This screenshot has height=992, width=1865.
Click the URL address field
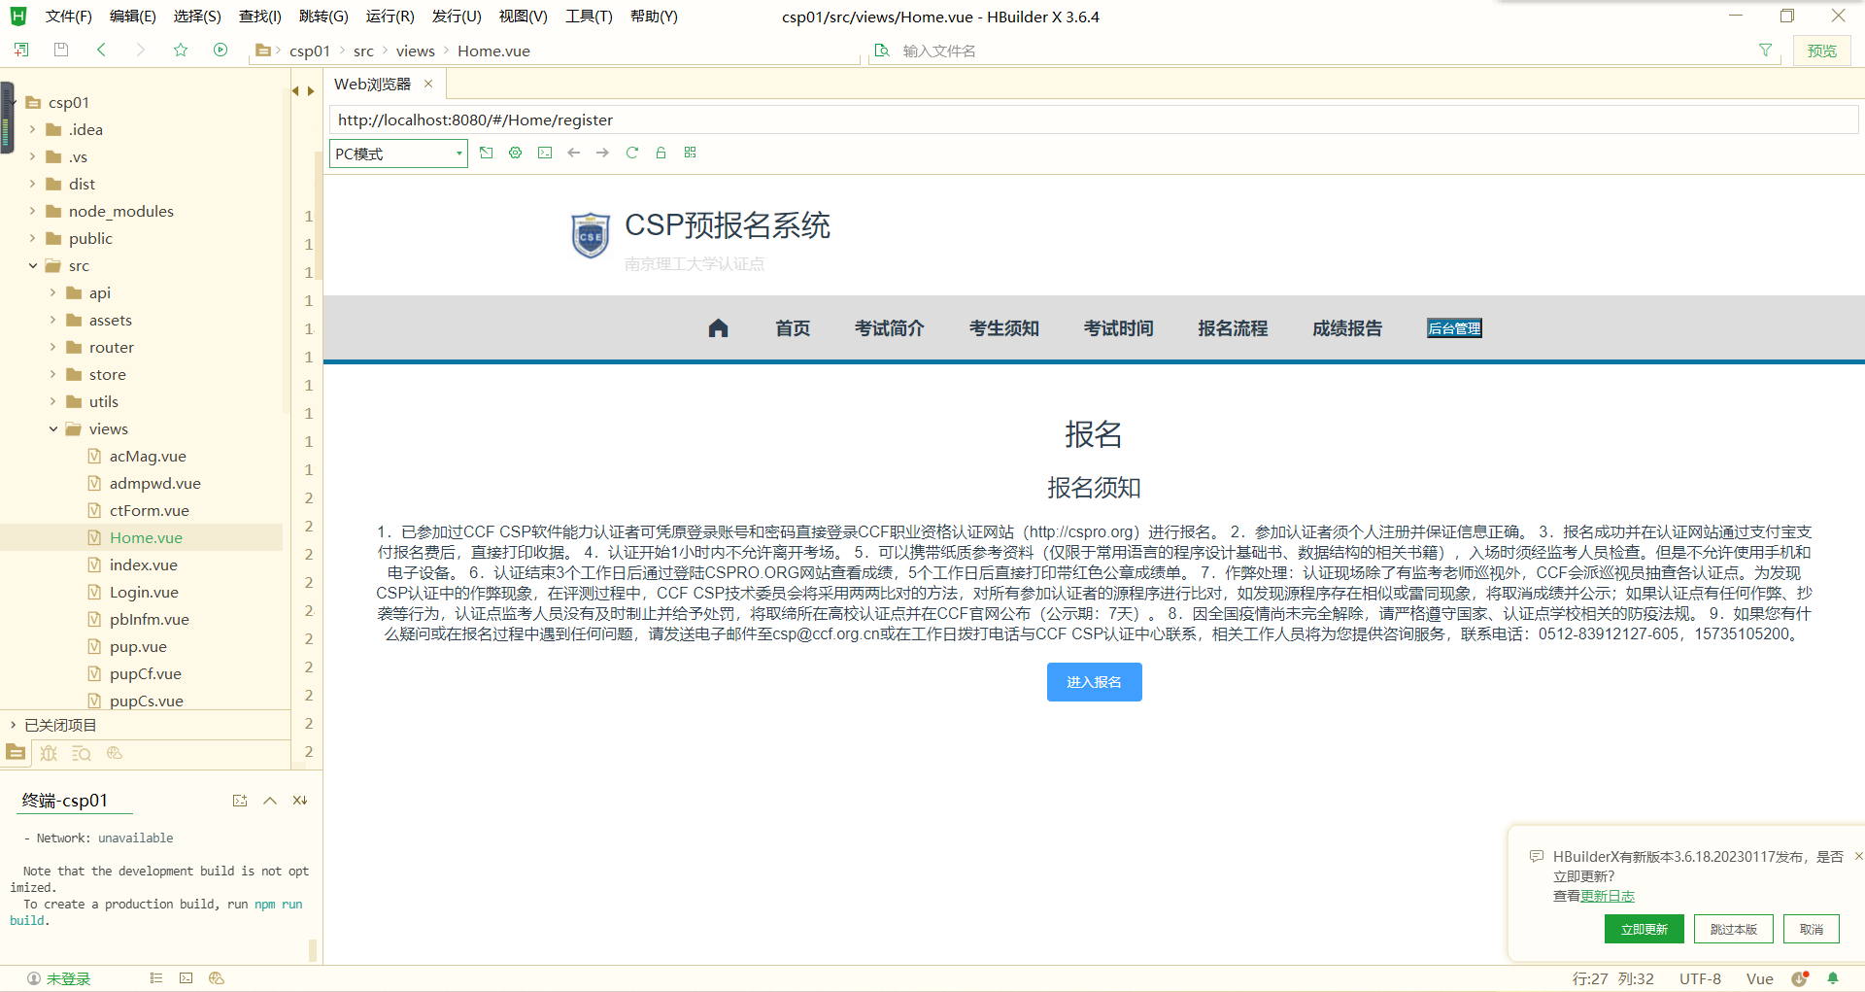click(1094, 120)
